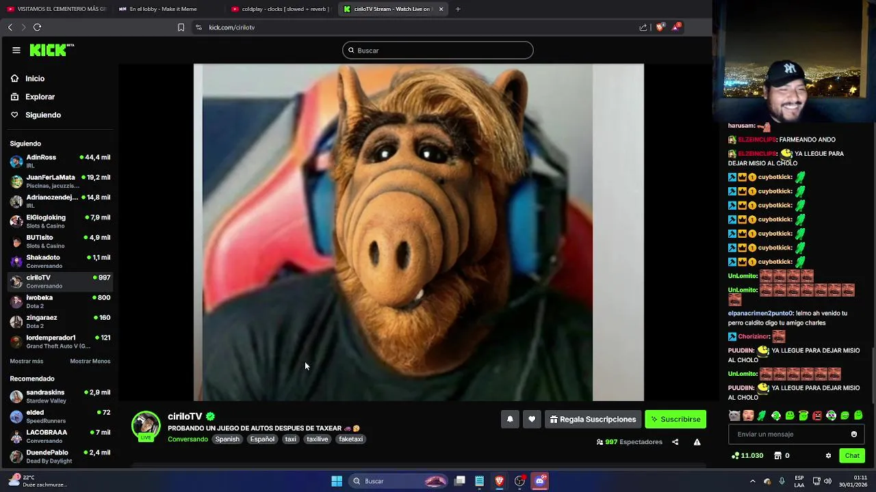
Task: Open the chat shop icon
Action: pyautogui.click(x=777, y=456)
